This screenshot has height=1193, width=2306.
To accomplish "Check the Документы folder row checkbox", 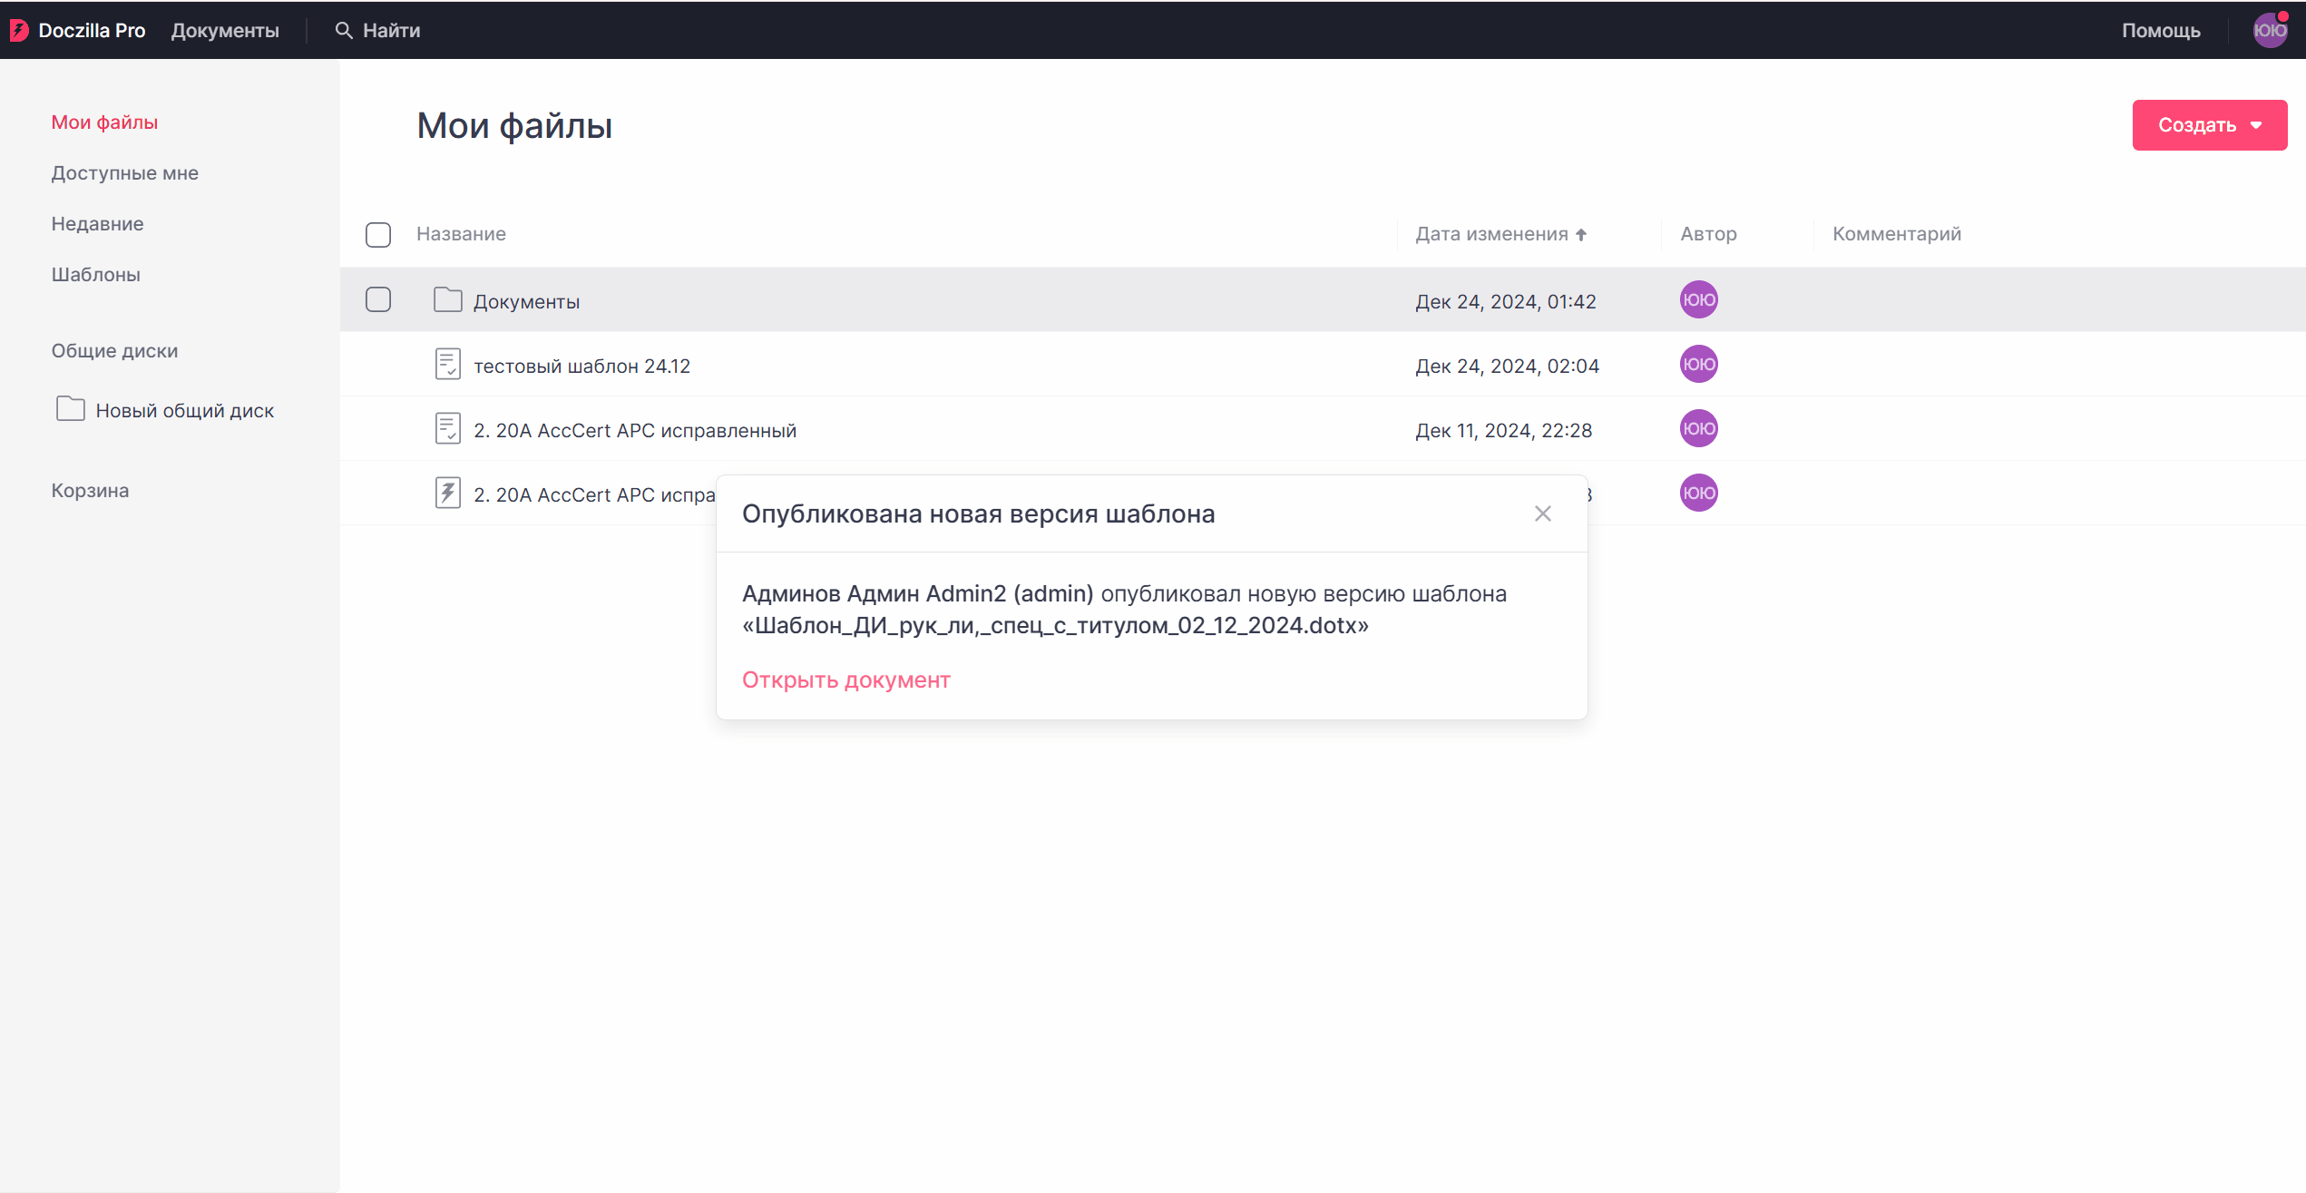I will (x=378, y=300).
